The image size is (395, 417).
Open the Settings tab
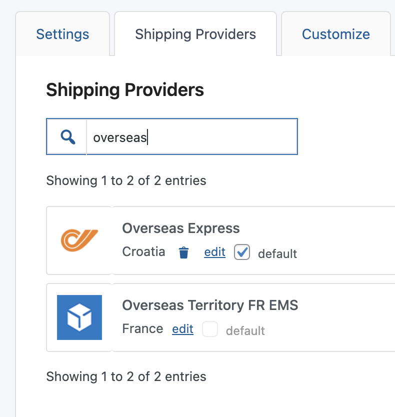pyautogui.click(x=62, y=34)
